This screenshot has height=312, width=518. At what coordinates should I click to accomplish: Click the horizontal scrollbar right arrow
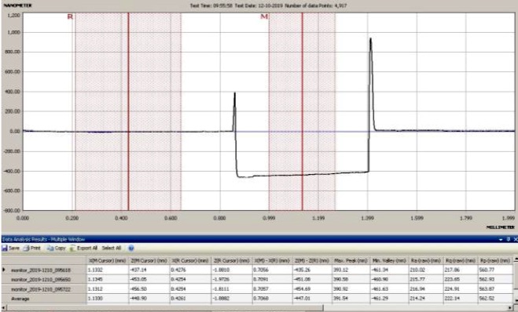510,308
